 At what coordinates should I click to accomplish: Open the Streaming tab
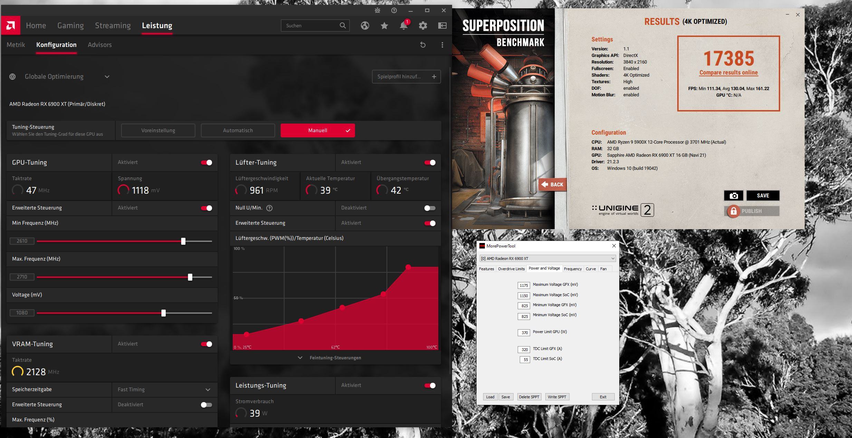pos(113,26)
